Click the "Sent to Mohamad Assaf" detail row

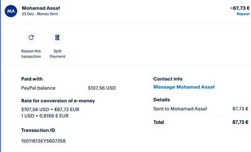180,109
